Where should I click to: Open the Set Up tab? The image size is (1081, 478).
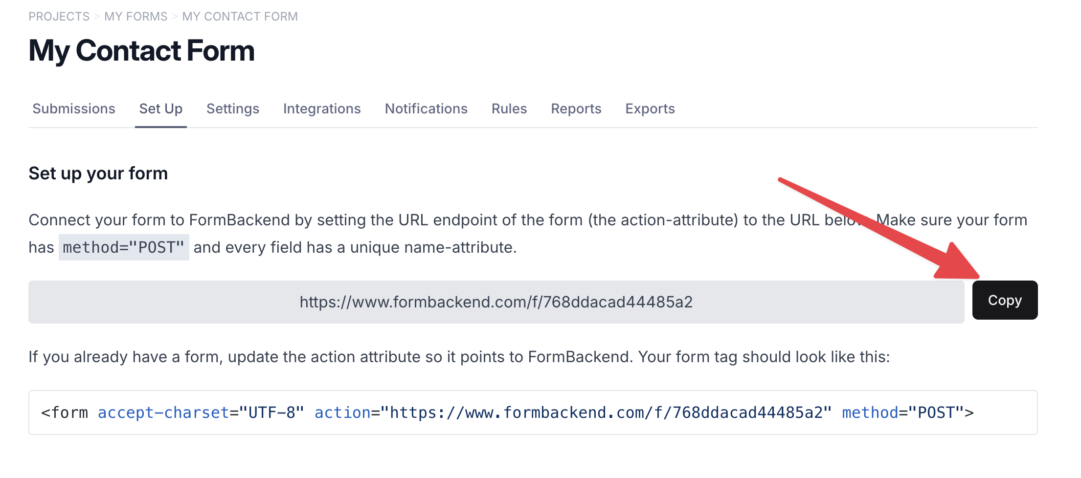[160, 109]
